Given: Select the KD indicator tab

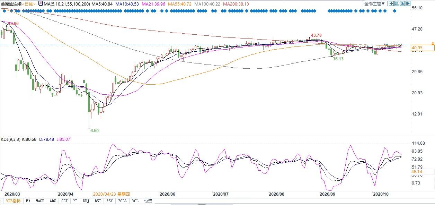Looking at the screenshot, I should 76,201.
